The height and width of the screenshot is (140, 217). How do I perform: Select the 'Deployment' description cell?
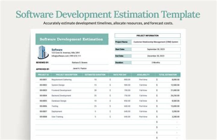click(57, 111)
